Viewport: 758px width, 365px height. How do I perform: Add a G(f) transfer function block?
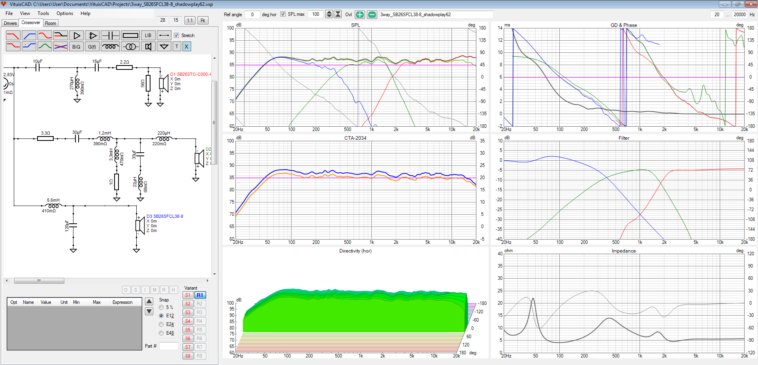92,47
